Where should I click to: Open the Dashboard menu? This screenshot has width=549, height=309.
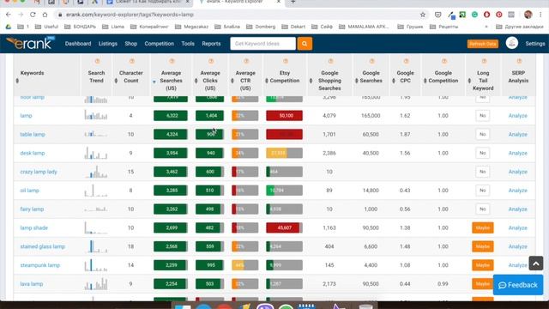[x=78, y=44]
